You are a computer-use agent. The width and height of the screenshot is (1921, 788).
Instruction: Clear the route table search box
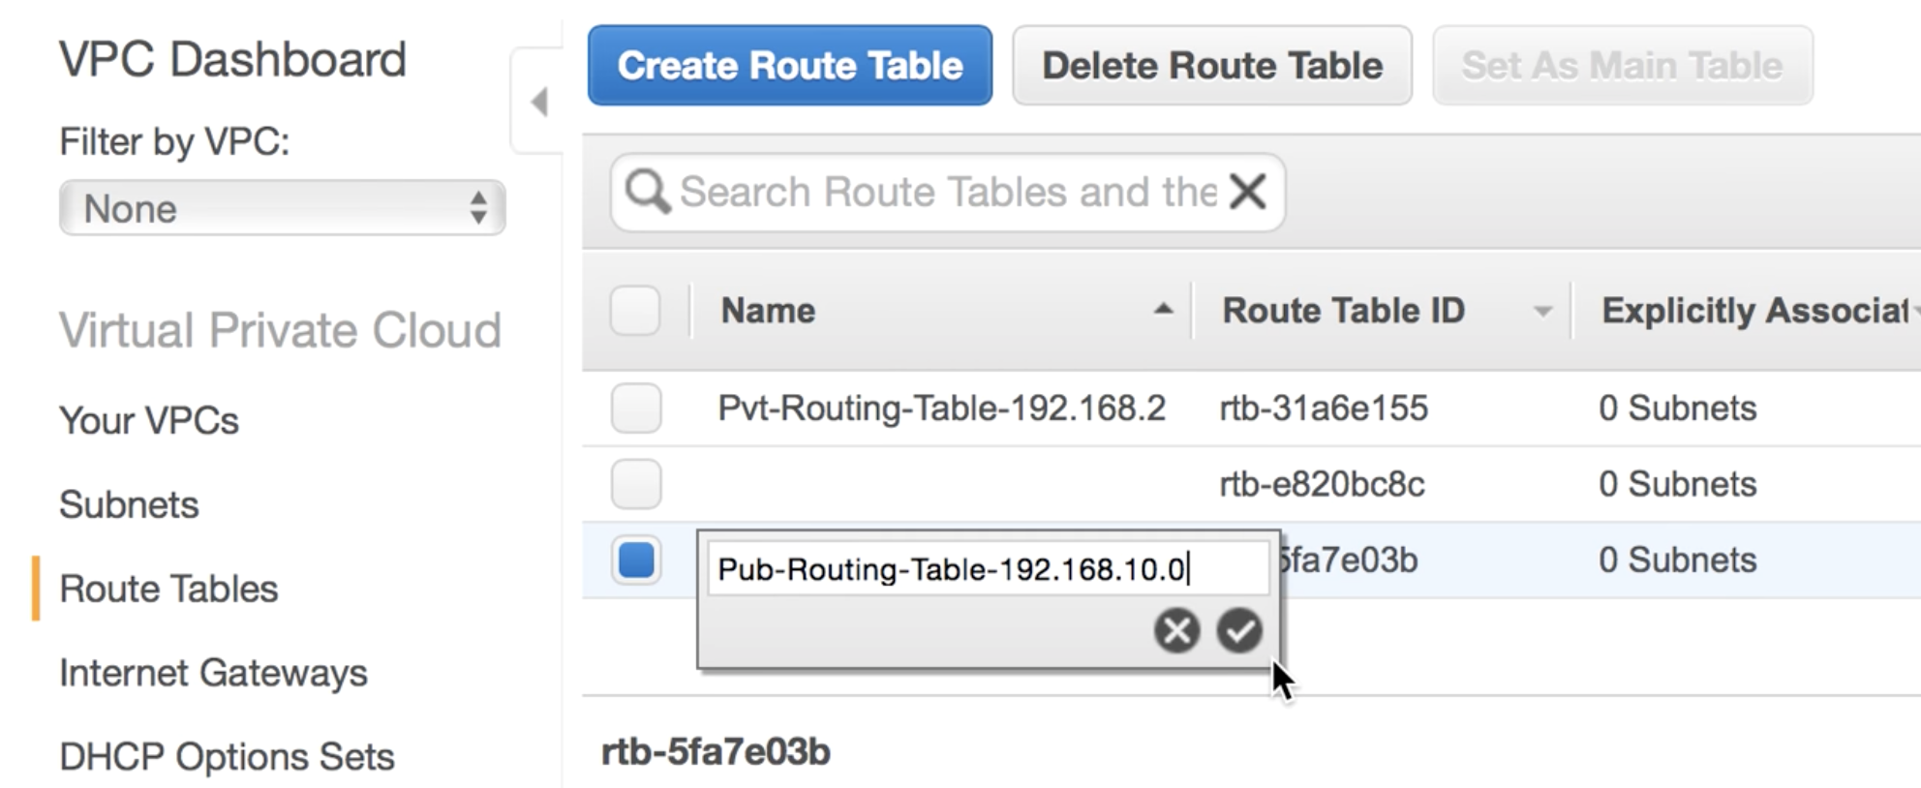pos(1248,192)
